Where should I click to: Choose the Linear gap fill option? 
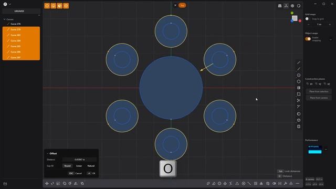[x=79, y=166]
